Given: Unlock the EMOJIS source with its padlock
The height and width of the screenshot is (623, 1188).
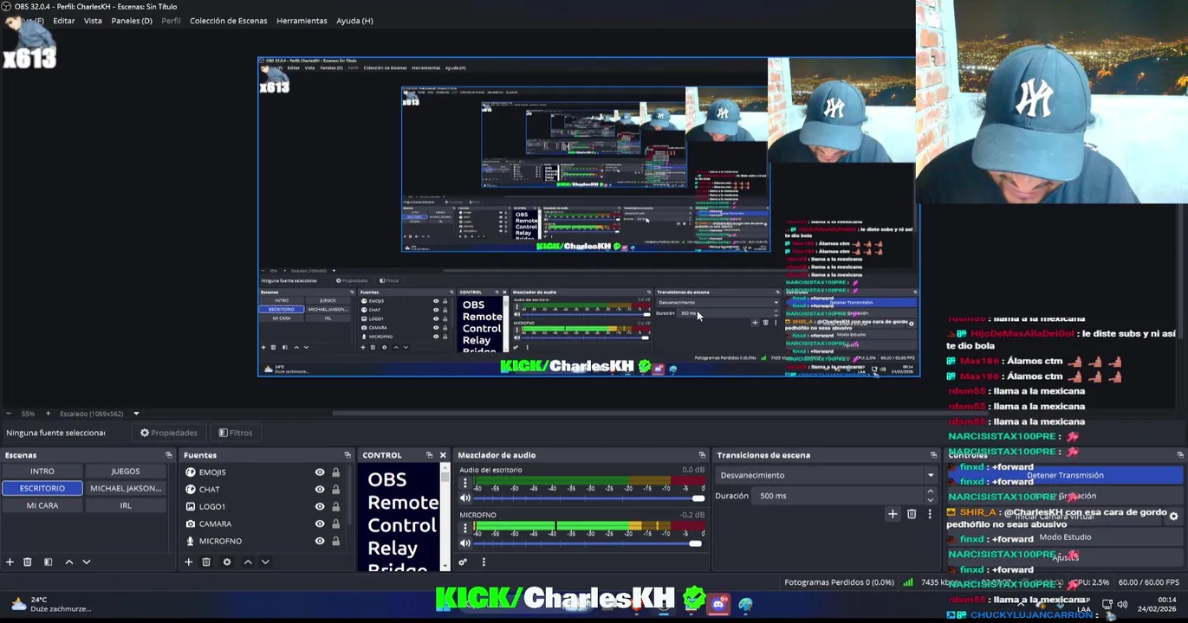Looking at the screenshot, I should coord(335,472).
